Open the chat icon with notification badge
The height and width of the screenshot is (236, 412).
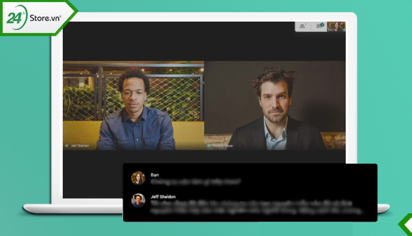[x=320, y=26]
